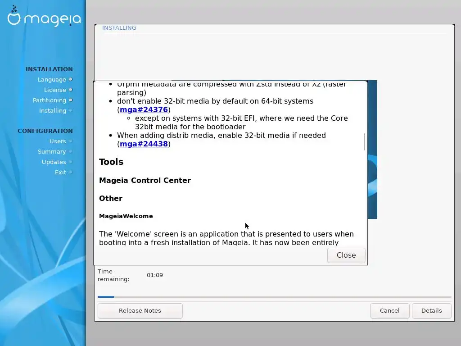Select the Users step in sidebar
Screen dimensions: 461x346
(x=58, y=141)
